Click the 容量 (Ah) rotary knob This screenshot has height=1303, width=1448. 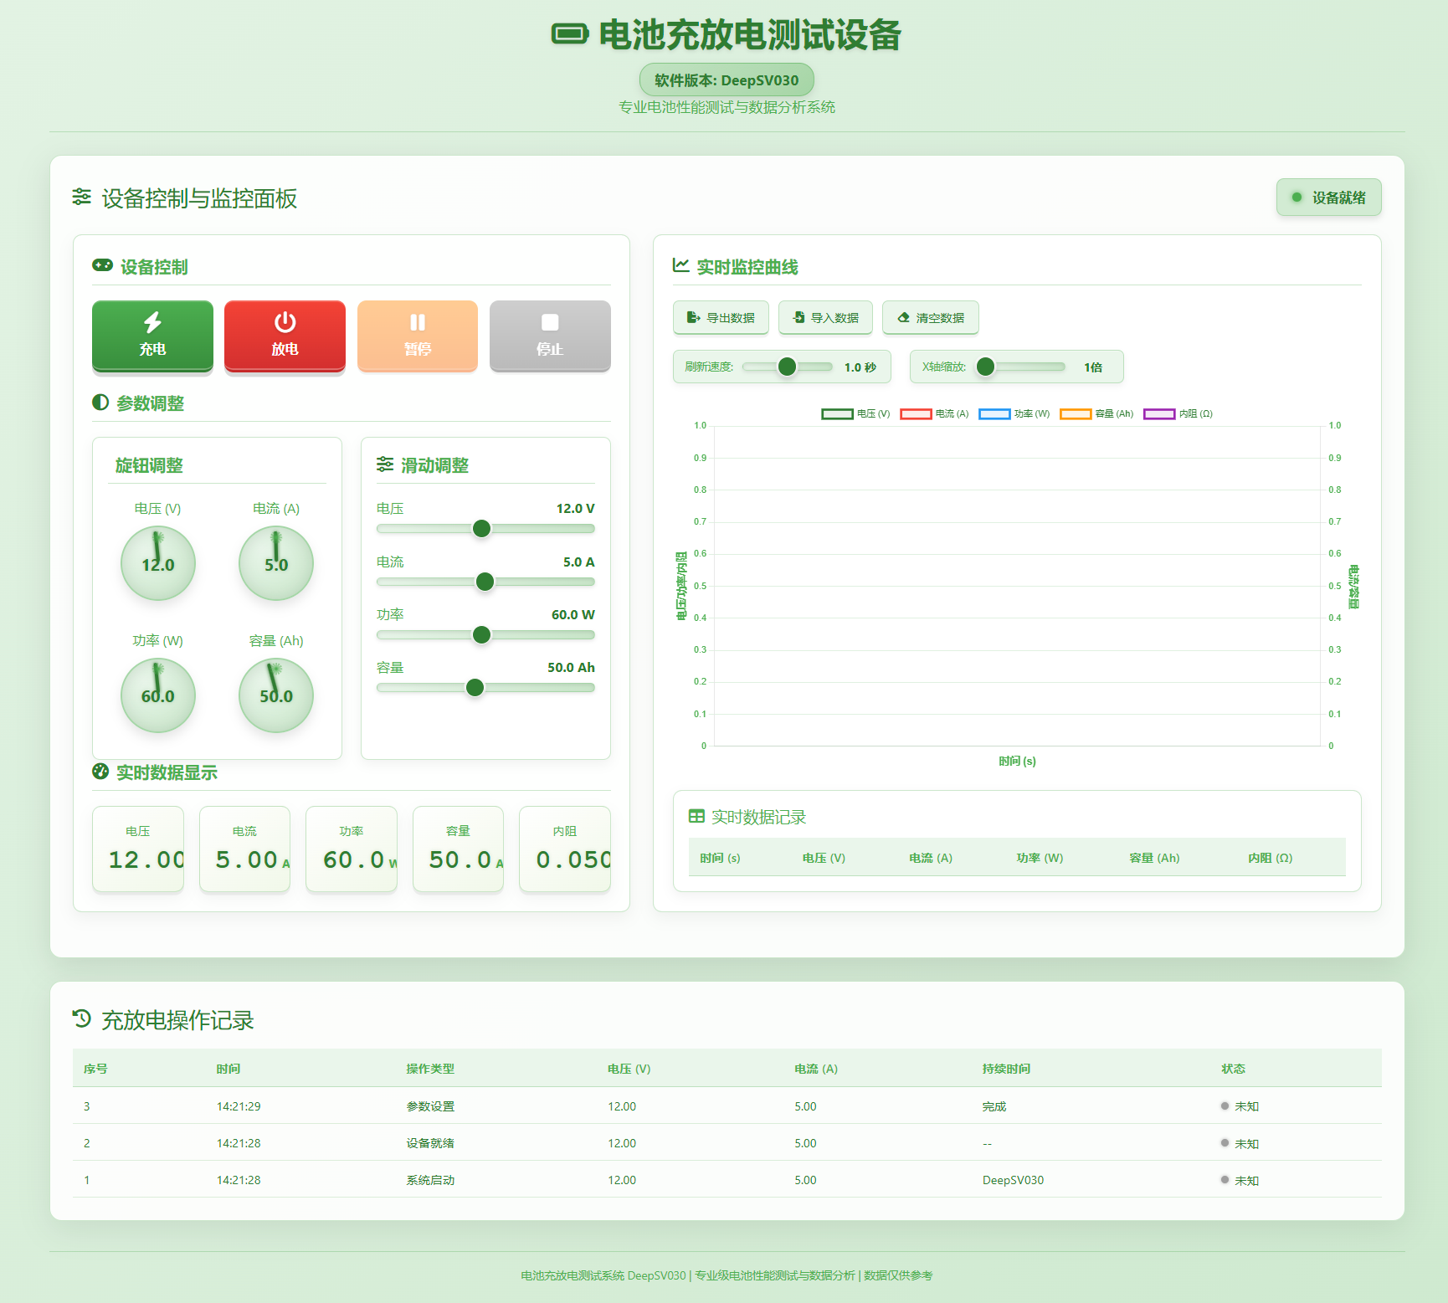[x=276, y=695]
